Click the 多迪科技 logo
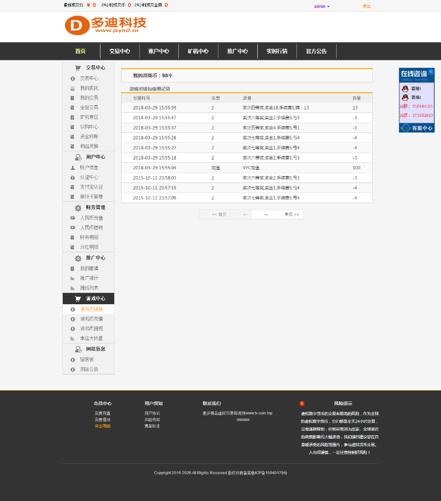This screenshot has height=501, width=441. [x=106, y=25]
